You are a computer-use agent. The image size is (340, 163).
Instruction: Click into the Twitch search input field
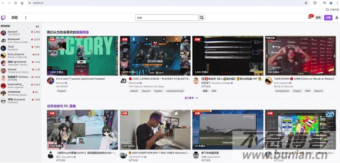(167, 18)
